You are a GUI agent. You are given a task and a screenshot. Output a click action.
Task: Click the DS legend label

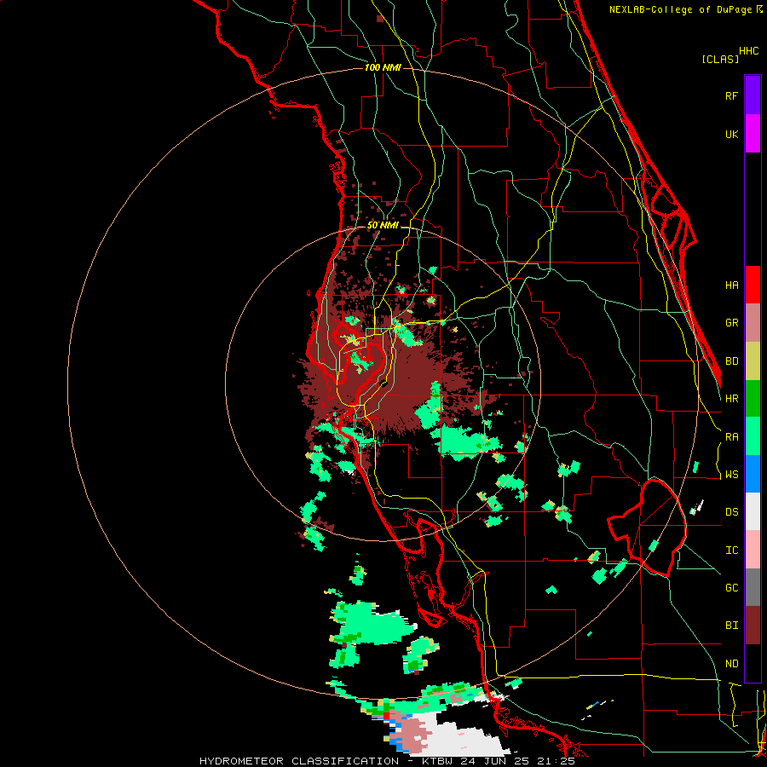[731, 512]
